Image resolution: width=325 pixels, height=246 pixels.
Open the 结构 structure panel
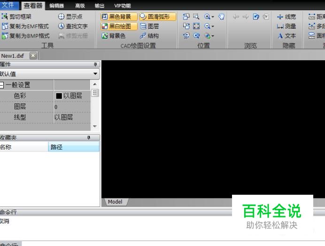click(x=149, y=36)
